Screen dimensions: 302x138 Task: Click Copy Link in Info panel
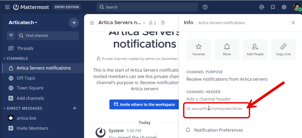pos(283,50)
